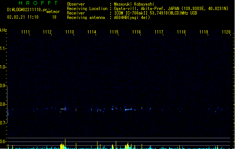
Task: Click the date stamp 02.02.21 11:10
Action: [x=23, y=17]
